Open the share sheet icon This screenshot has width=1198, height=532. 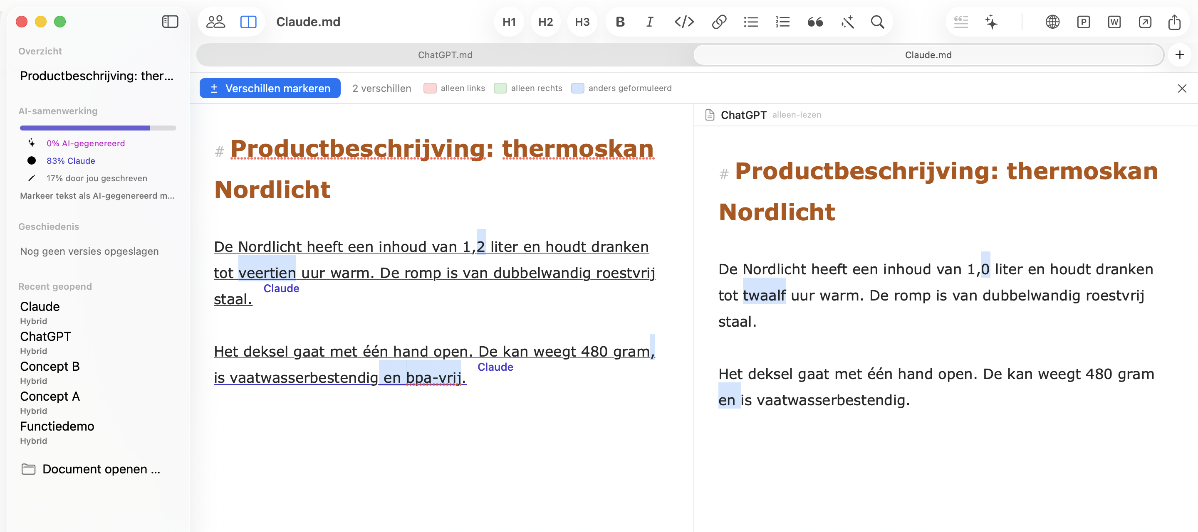point(1174,22)
